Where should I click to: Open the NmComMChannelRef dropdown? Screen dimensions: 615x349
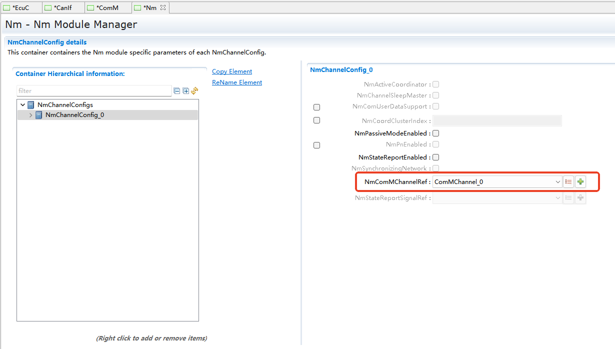coord(558,182)
